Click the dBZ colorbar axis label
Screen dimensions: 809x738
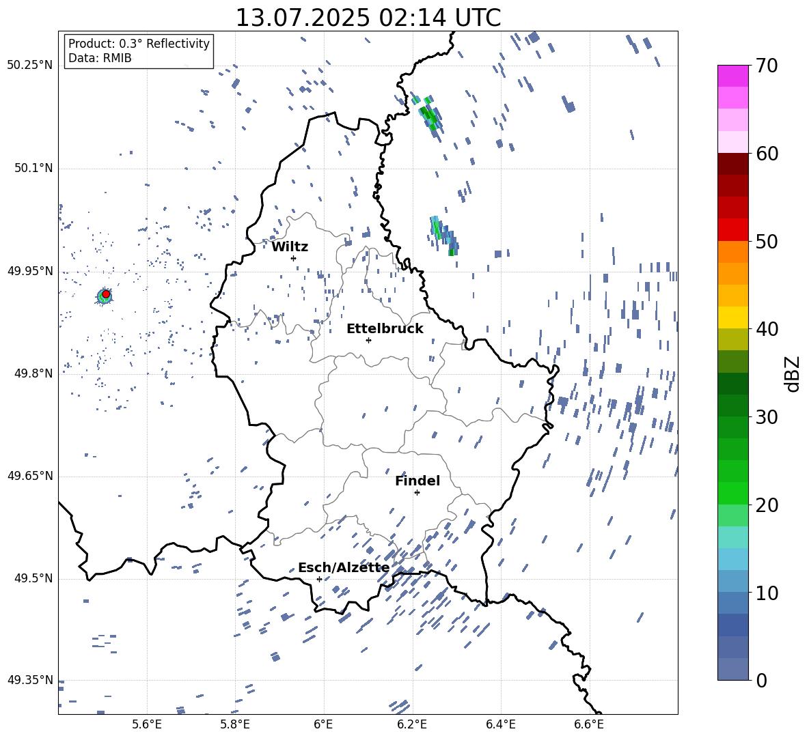pyautogui.click(x=793, y=373)
